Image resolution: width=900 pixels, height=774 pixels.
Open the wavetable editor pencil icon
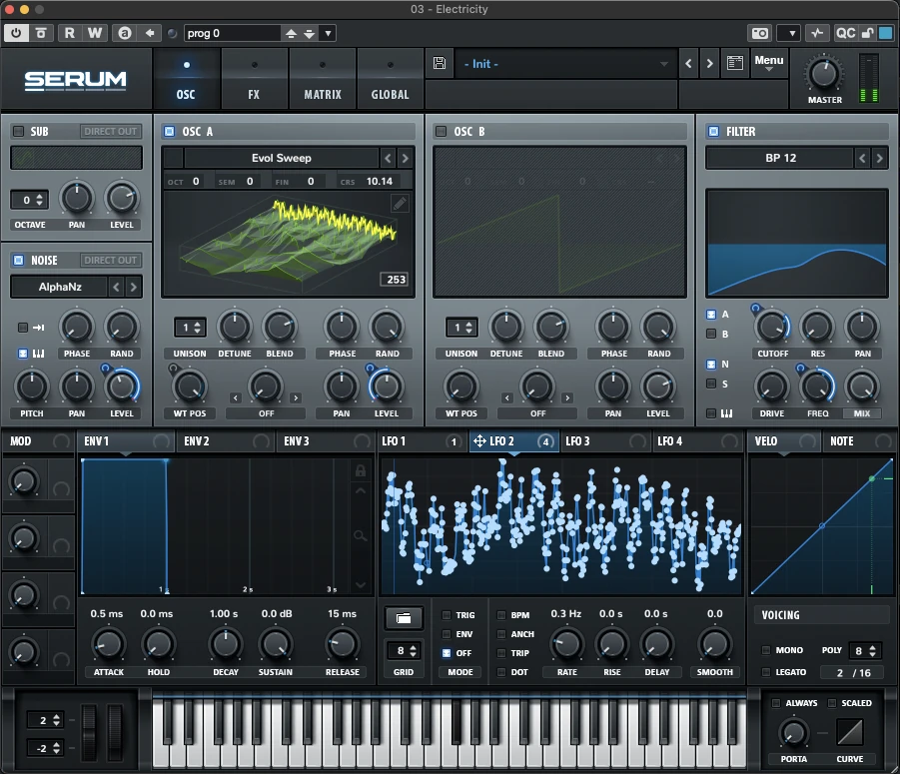coord(400,203)
